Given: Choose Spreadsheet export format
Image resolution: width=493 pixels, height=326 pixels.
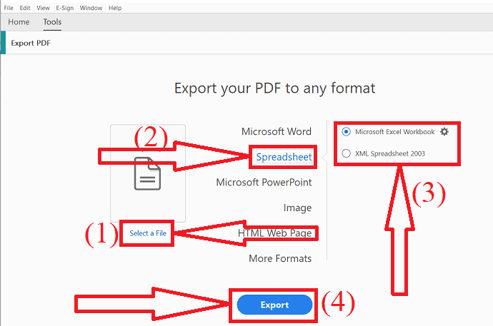Looking at the screenshot, I should [284, 157].
